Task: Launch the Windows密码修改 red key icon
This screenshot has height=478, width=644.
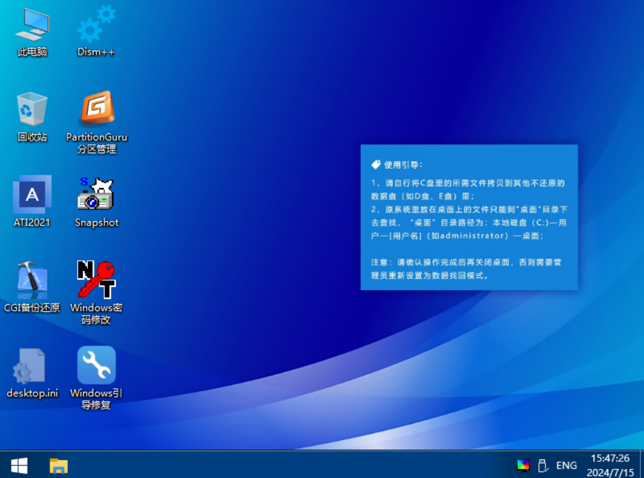Action: (96, 279)
